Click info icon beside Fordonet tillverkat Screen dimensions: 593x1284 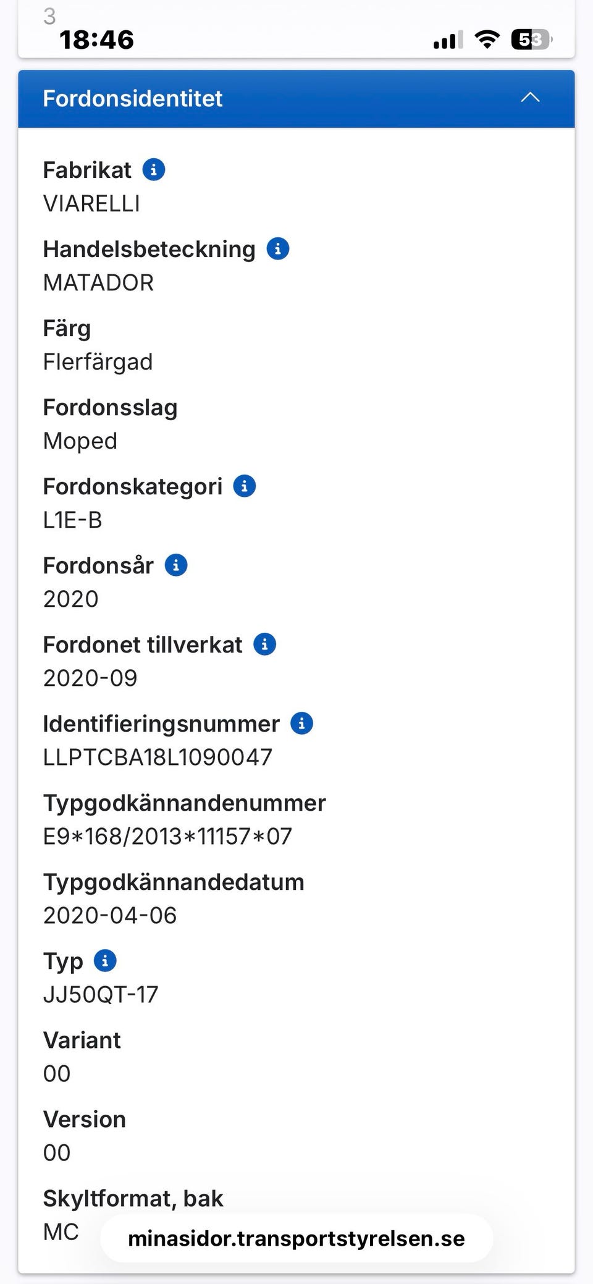265,644
